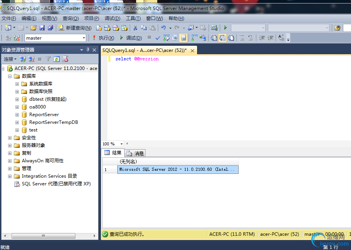Connect Object Explorer icon in explorer toolbar
Image resolution: width=351 pixels, height=250 pixels.
pyautogui.click(x=23, y=59)
